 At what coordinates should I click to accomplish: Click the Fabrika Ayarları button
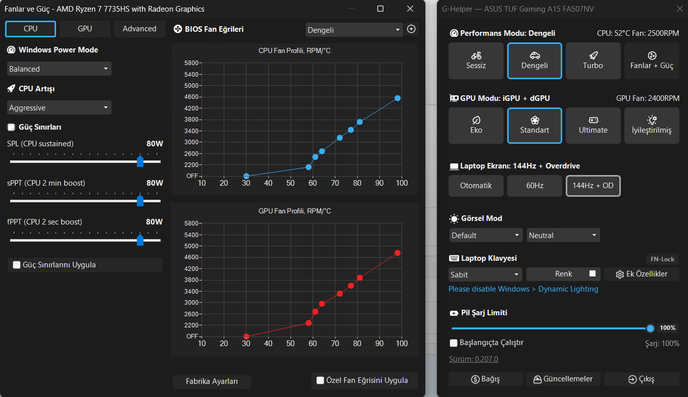pos(212,381)
